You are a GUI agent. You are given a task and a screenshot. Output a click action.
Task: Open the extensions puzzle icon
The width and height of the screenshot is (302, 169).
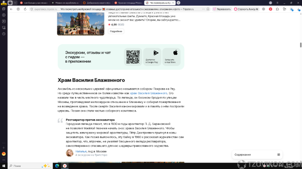[277, 9]
